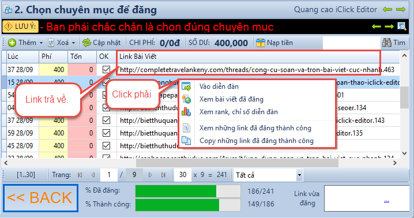Sort by the OK column header
The height and width of the screenshot is (218, 414).
click(x=107, y=57)
